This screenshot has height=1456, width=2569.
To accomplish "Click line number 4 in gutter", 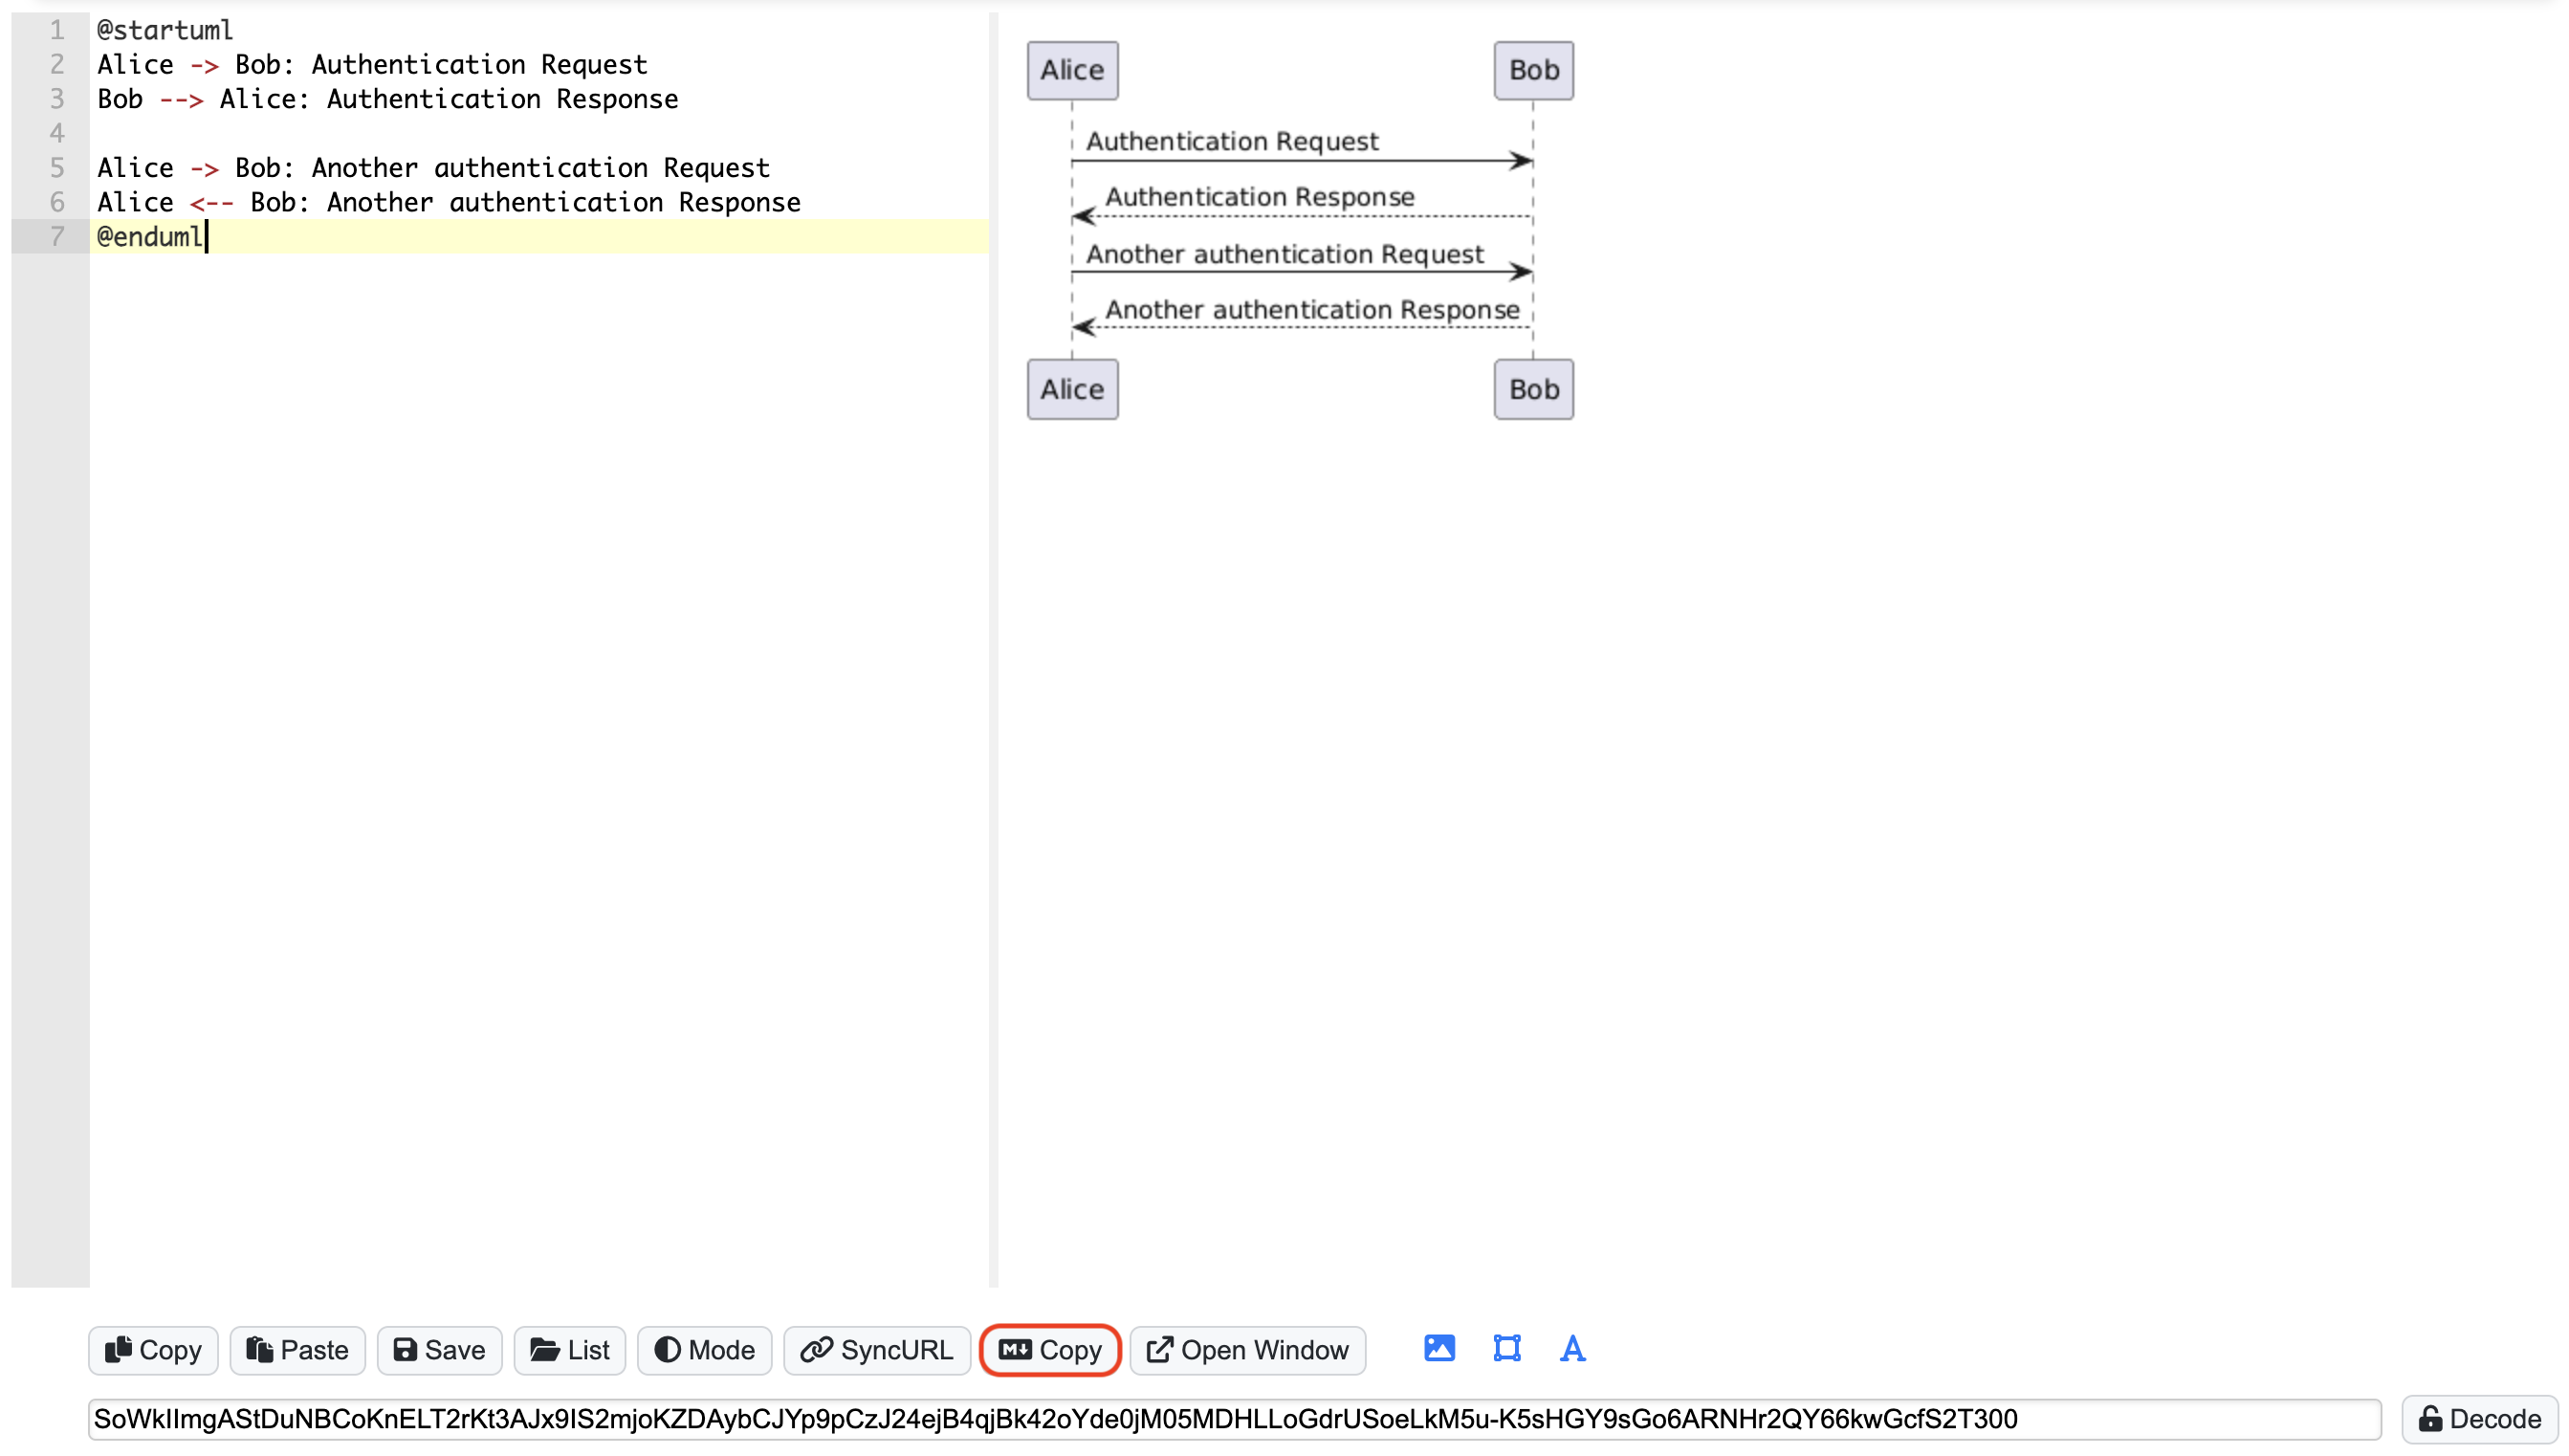I will coord(56,133).
